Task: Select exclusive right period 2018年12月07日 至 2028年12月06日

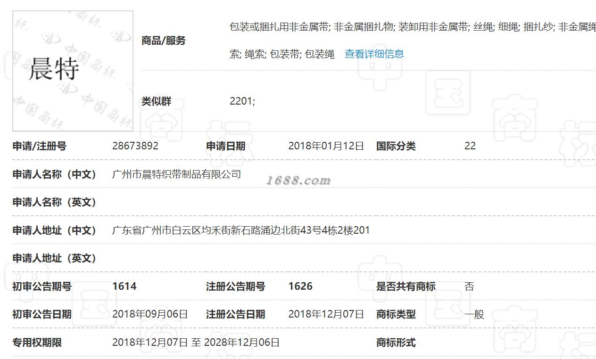Action: tap(196, 343)
